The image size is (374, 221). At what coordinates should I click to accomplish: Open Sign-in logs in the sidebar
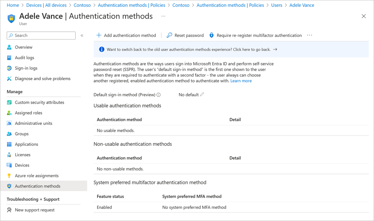pyautogui.click(x=26, y=68)
